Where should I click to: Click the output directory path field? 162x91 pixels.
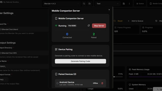point(24,53)
